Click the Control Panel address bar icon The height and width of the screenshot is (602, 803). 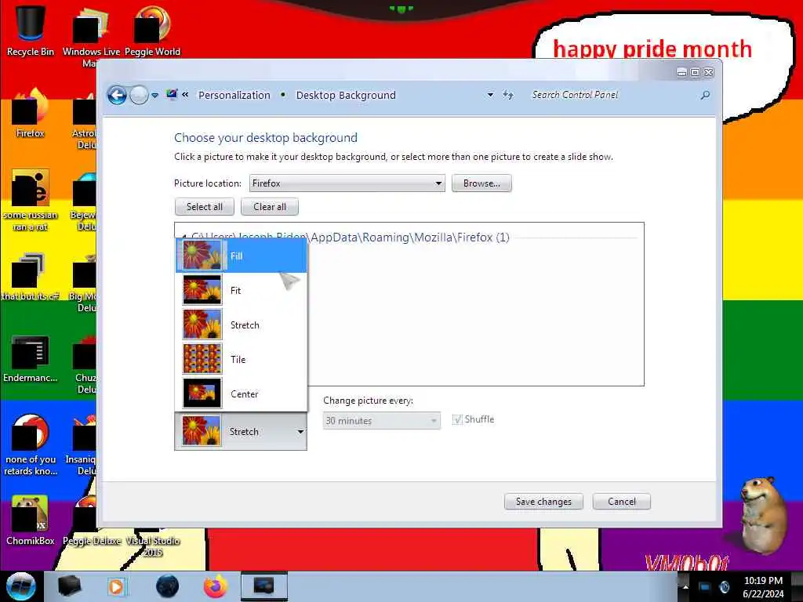pos(172,95)
